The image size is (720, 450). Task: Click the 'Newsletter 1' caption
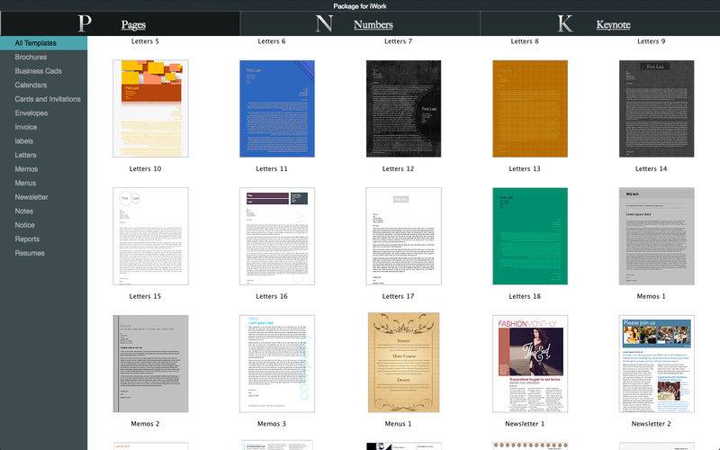525,424
